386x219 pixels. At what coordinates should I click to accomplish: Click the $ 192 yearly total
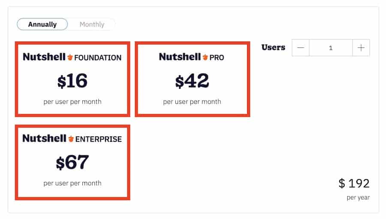(x=354, y=183)
